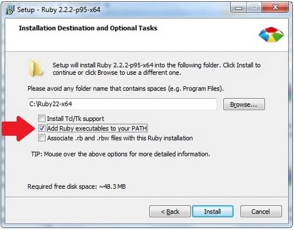Cancel the Ruby setup
This screenshot has height=230, width=294.
[260, 212]
